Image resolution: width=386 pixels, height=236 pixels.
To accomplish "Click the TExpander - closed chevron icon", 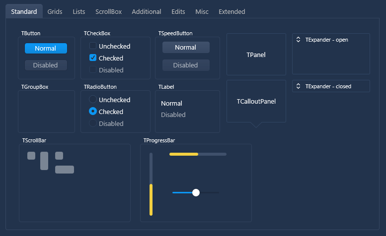I will point(298,86).
